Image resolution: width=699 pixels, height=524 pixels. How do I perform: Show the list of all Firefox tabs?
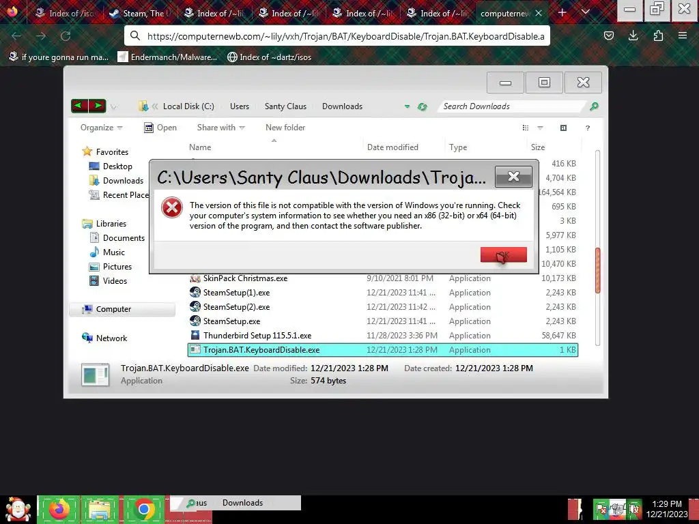point(586,12)
